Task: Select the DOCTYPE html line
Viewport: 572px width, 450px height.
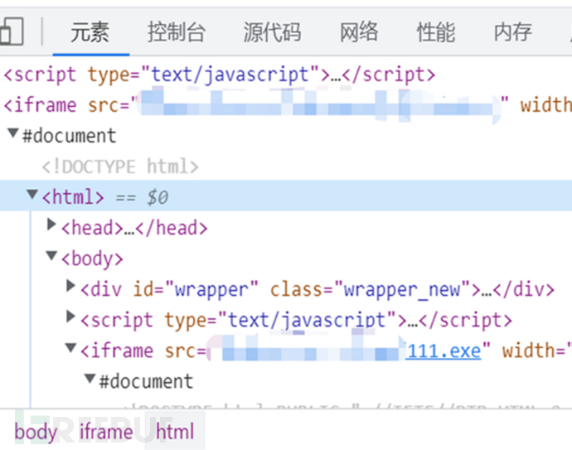Action: [x=120, y=167]
